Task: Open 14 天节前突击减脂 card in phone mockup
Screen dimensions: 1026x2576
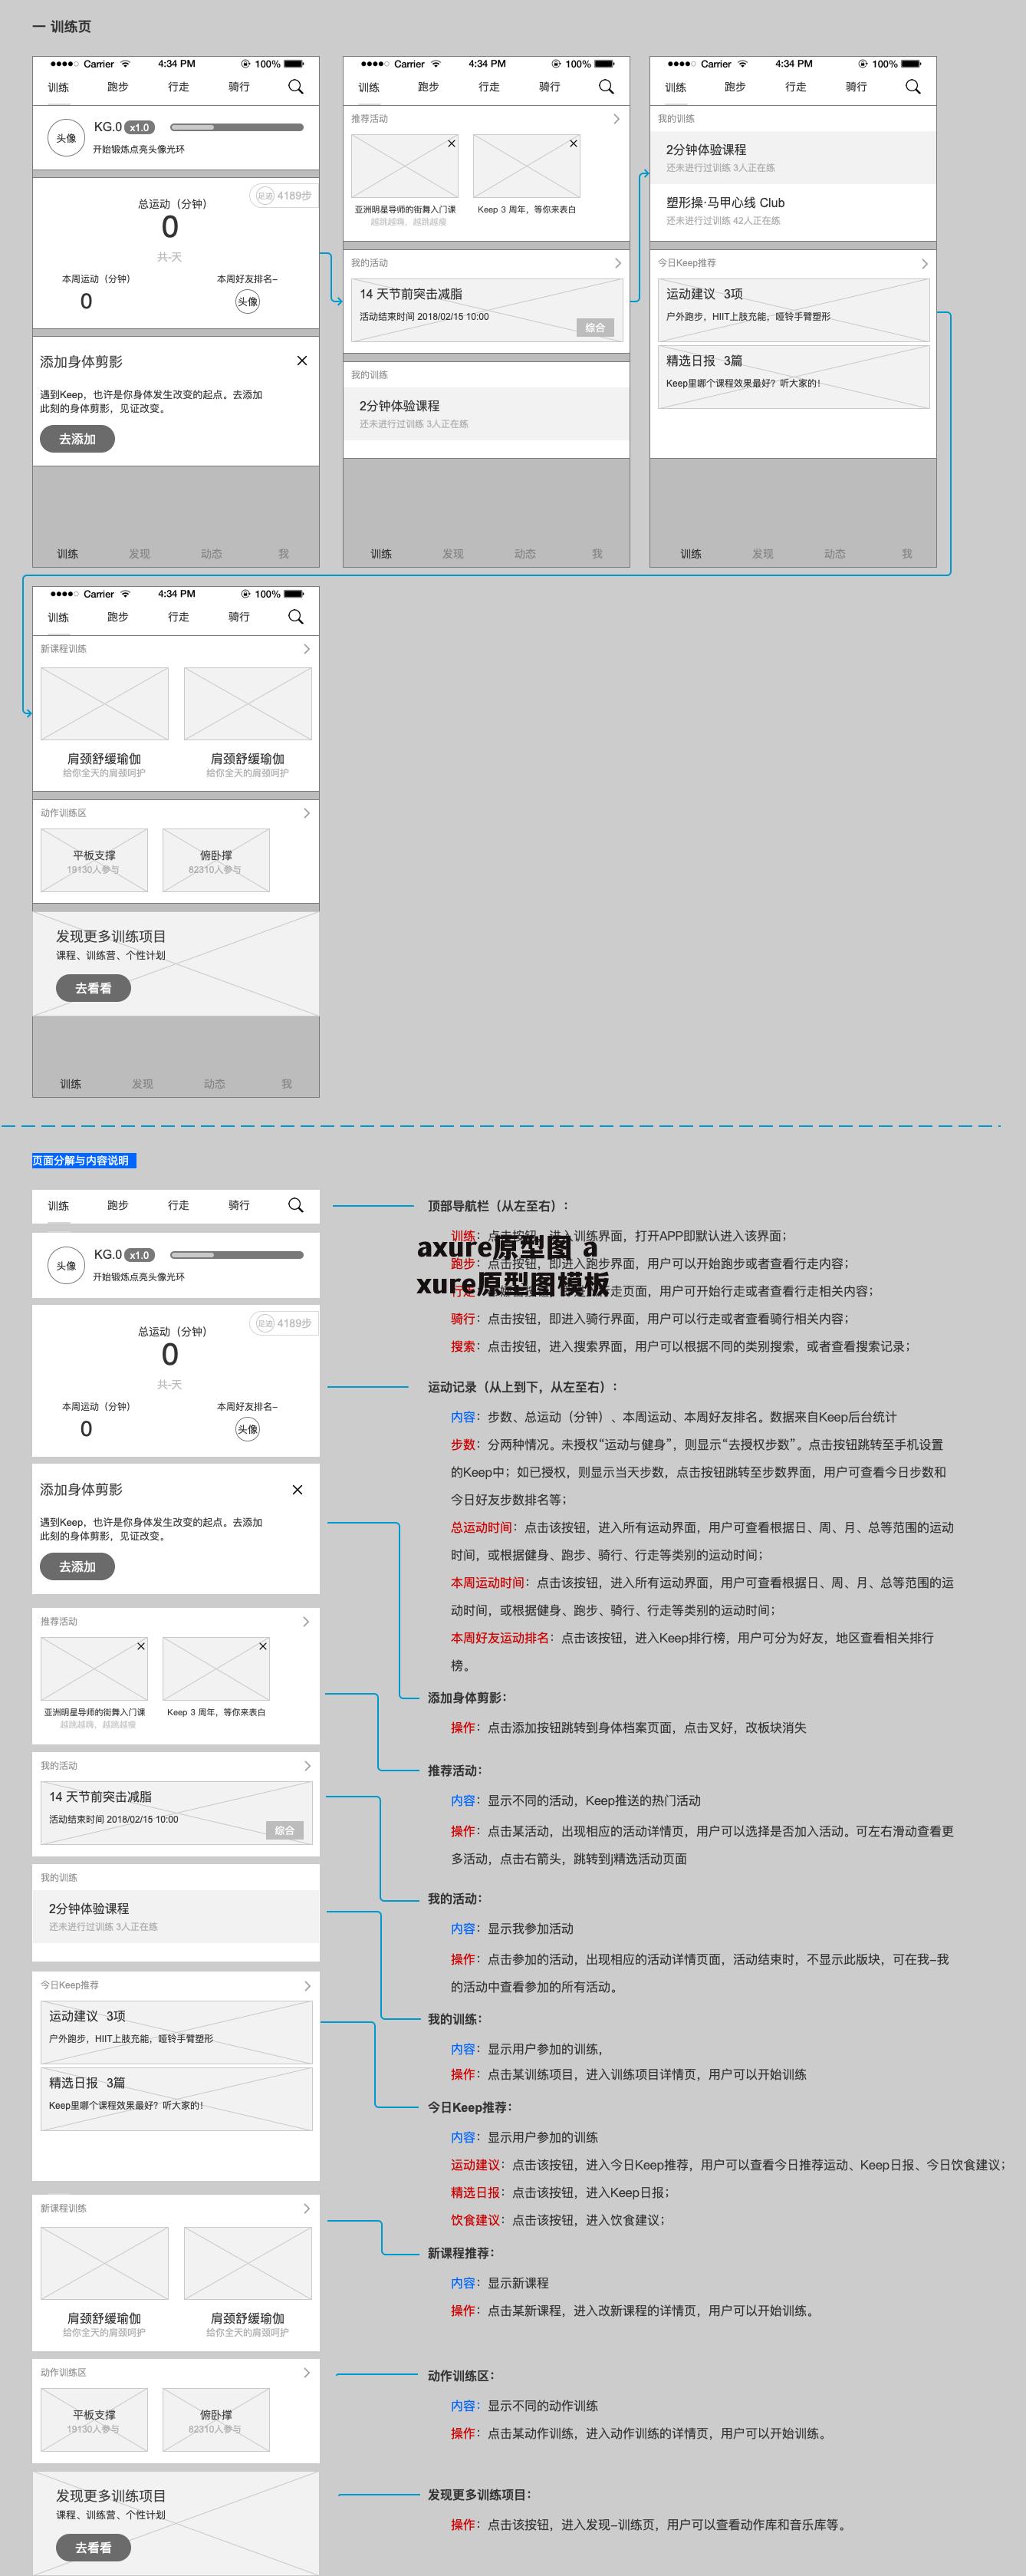Action: click(x=486, y=309)
